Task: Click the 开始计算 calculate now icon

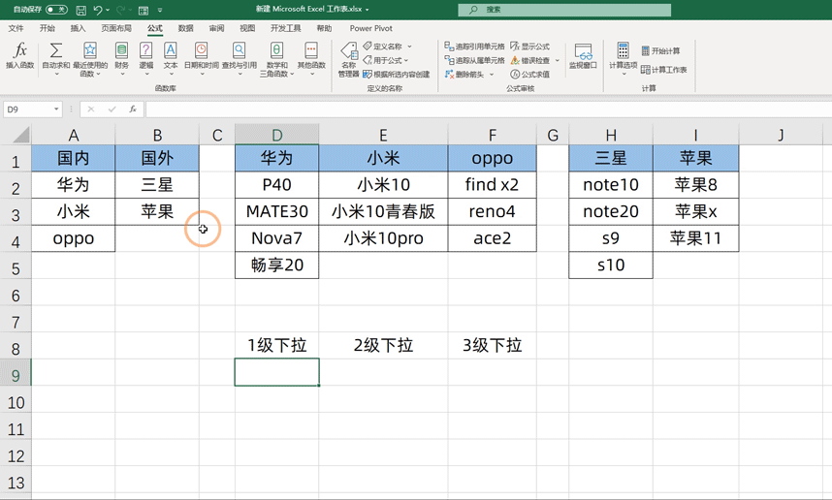Action: [645, 51]
